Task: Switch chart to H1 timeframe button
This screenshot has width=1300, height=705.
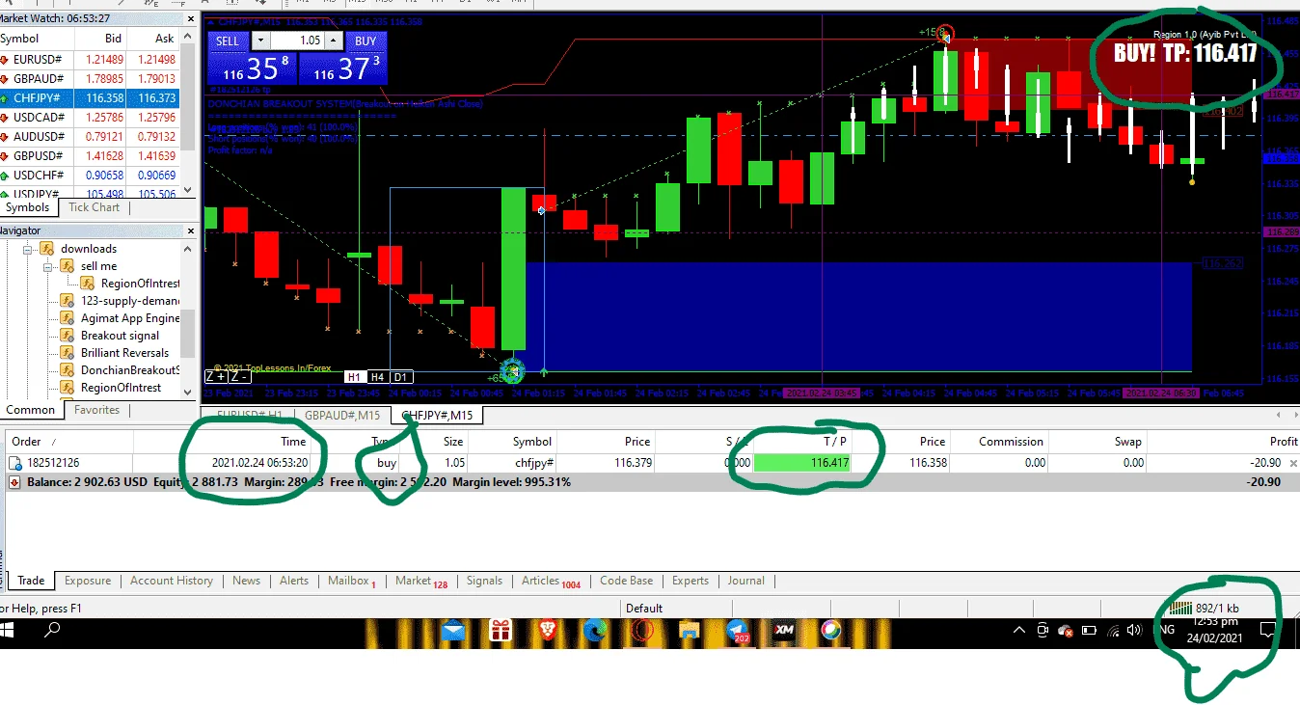Action: [x=354, y=377]
